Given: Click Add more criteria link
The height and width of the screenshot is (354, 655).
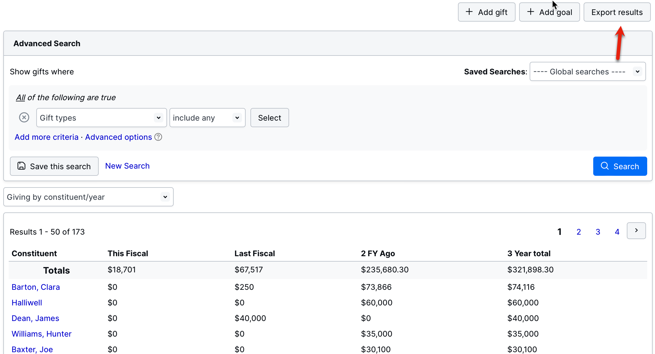Looking at the screenshot, I should click(46, 137).
